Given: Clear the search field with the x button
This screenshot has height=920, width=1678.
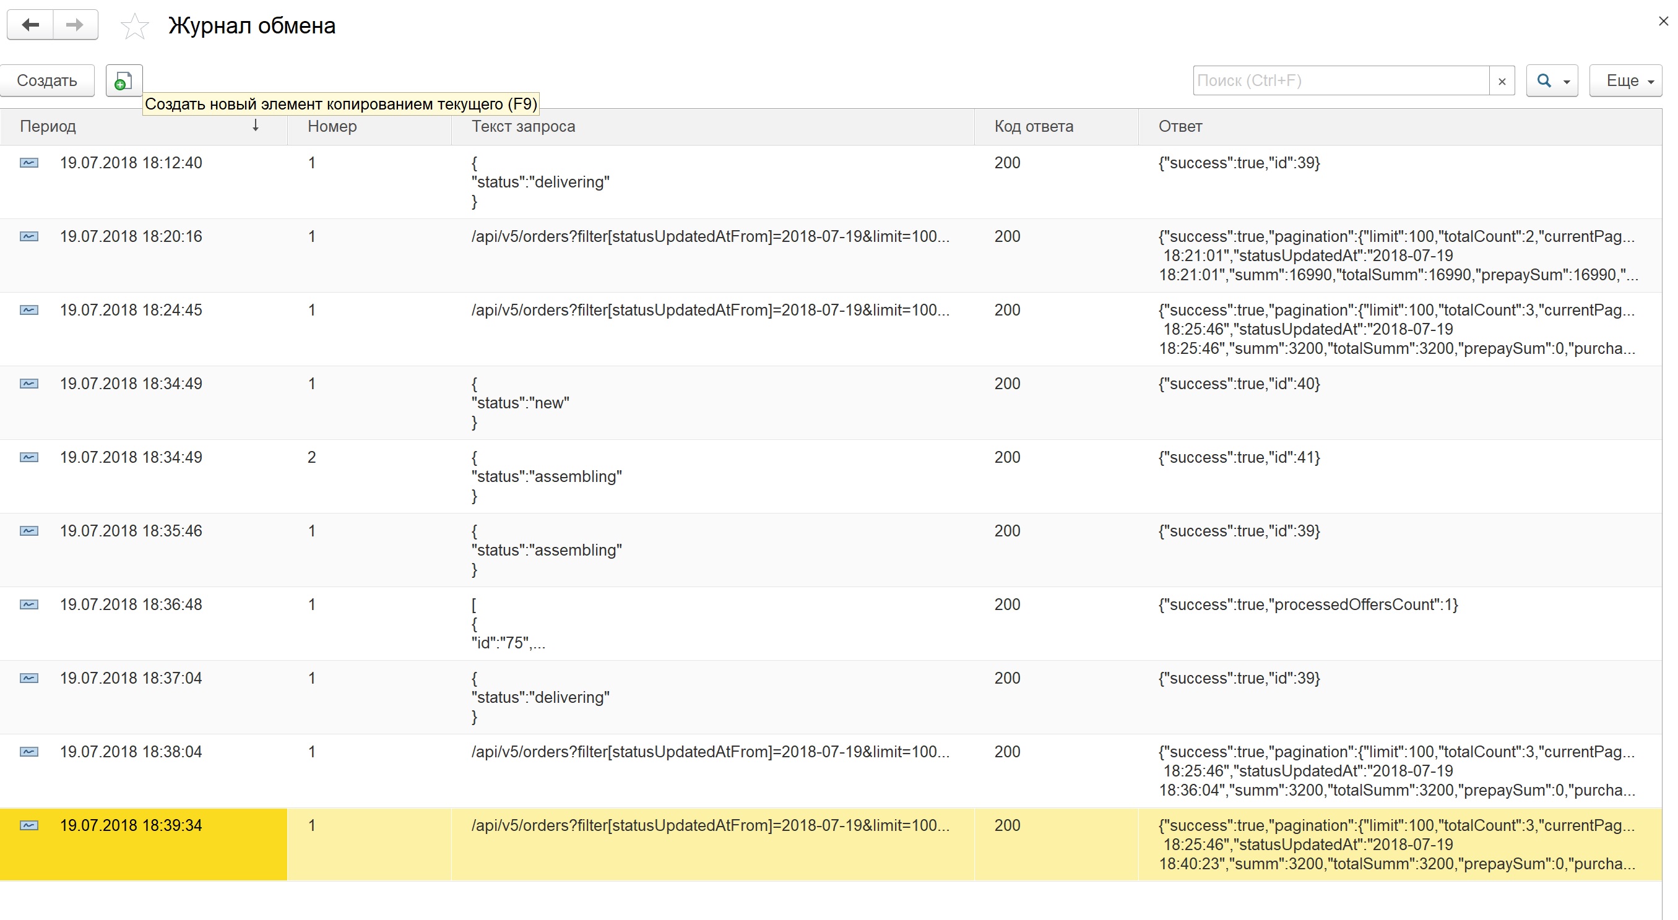Looking at the screenshot, I should tap(1502, 82).
